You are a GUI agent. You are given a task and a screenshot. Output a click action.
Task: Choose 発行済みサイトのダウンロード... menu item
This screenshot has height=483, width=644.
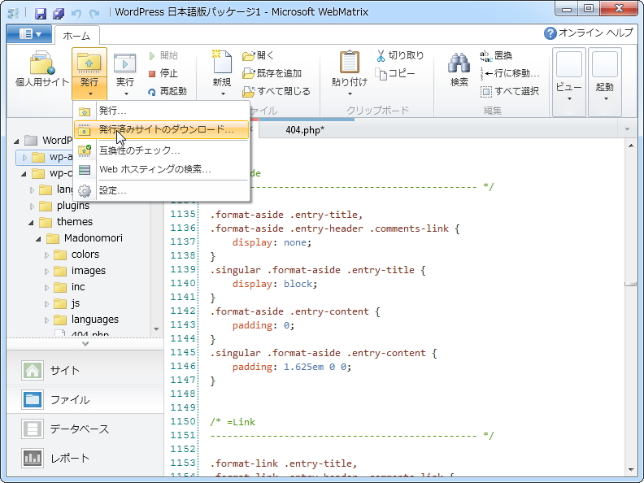[x=162, y=130]
